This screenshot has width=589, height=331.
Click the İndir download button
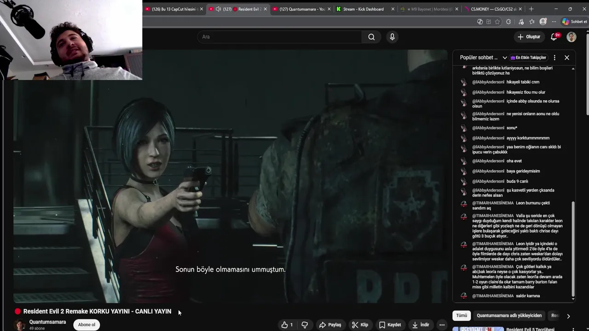coord(421,325)
